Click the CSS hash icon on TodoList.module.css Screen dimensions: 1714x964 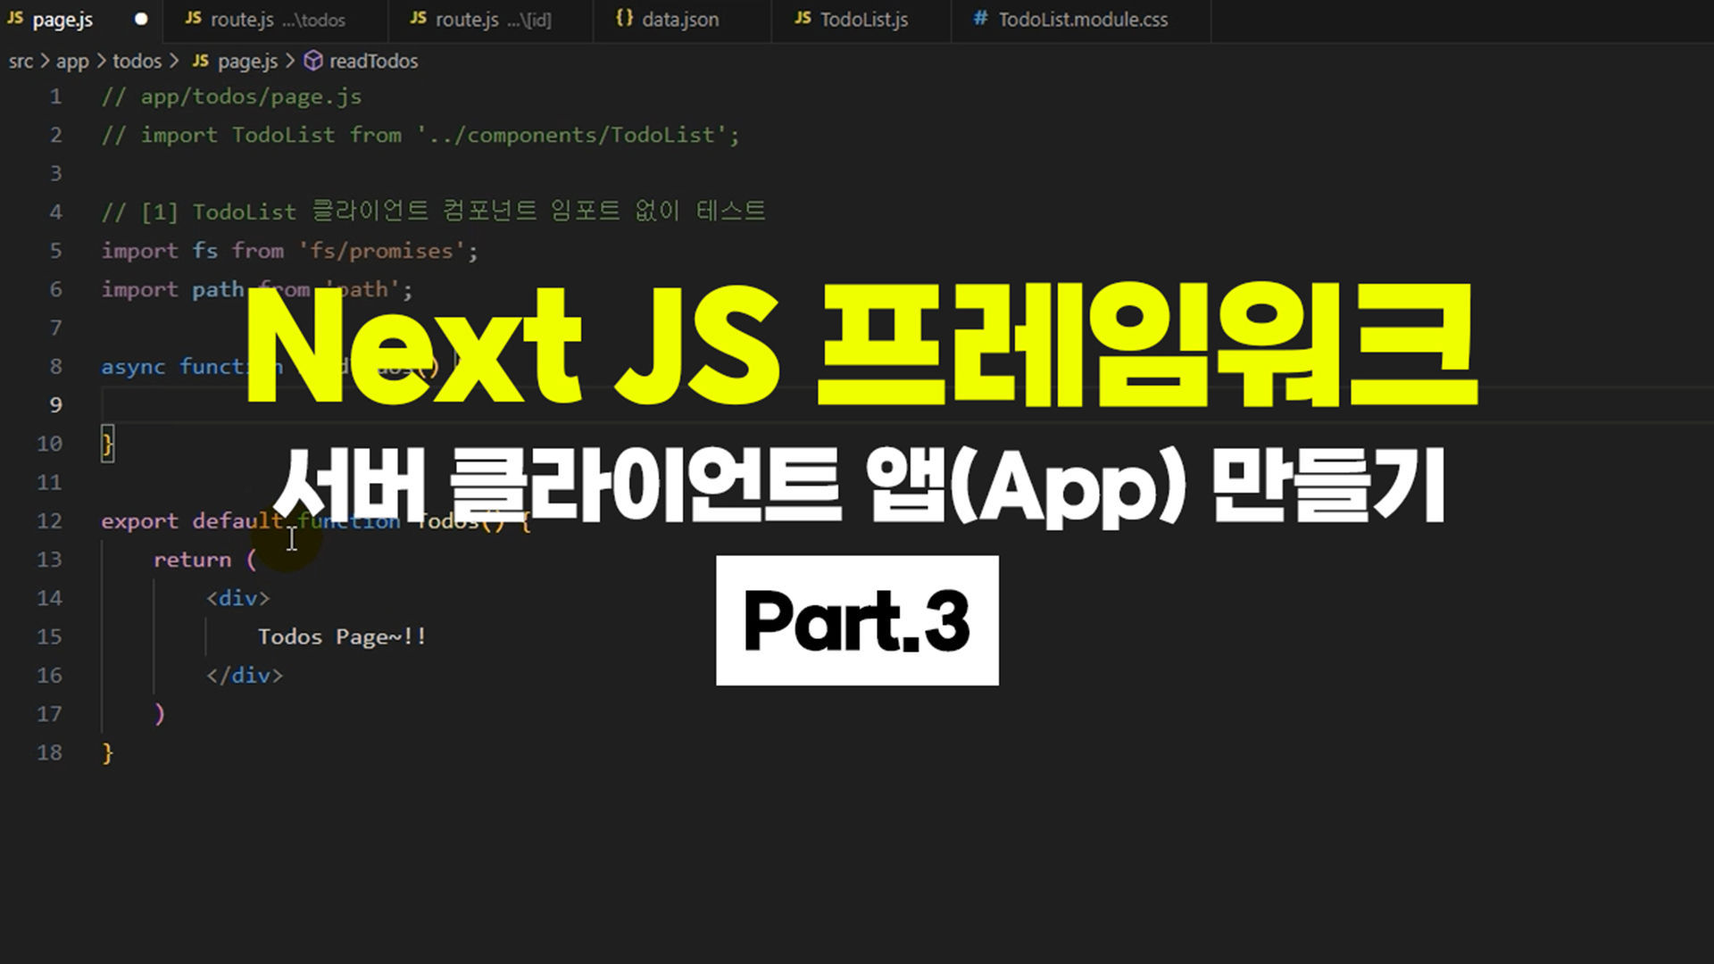(979, 18)
